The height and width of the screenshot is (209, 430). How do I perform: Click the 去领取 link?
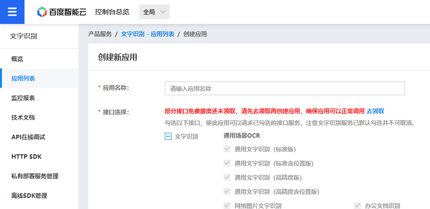376,111
